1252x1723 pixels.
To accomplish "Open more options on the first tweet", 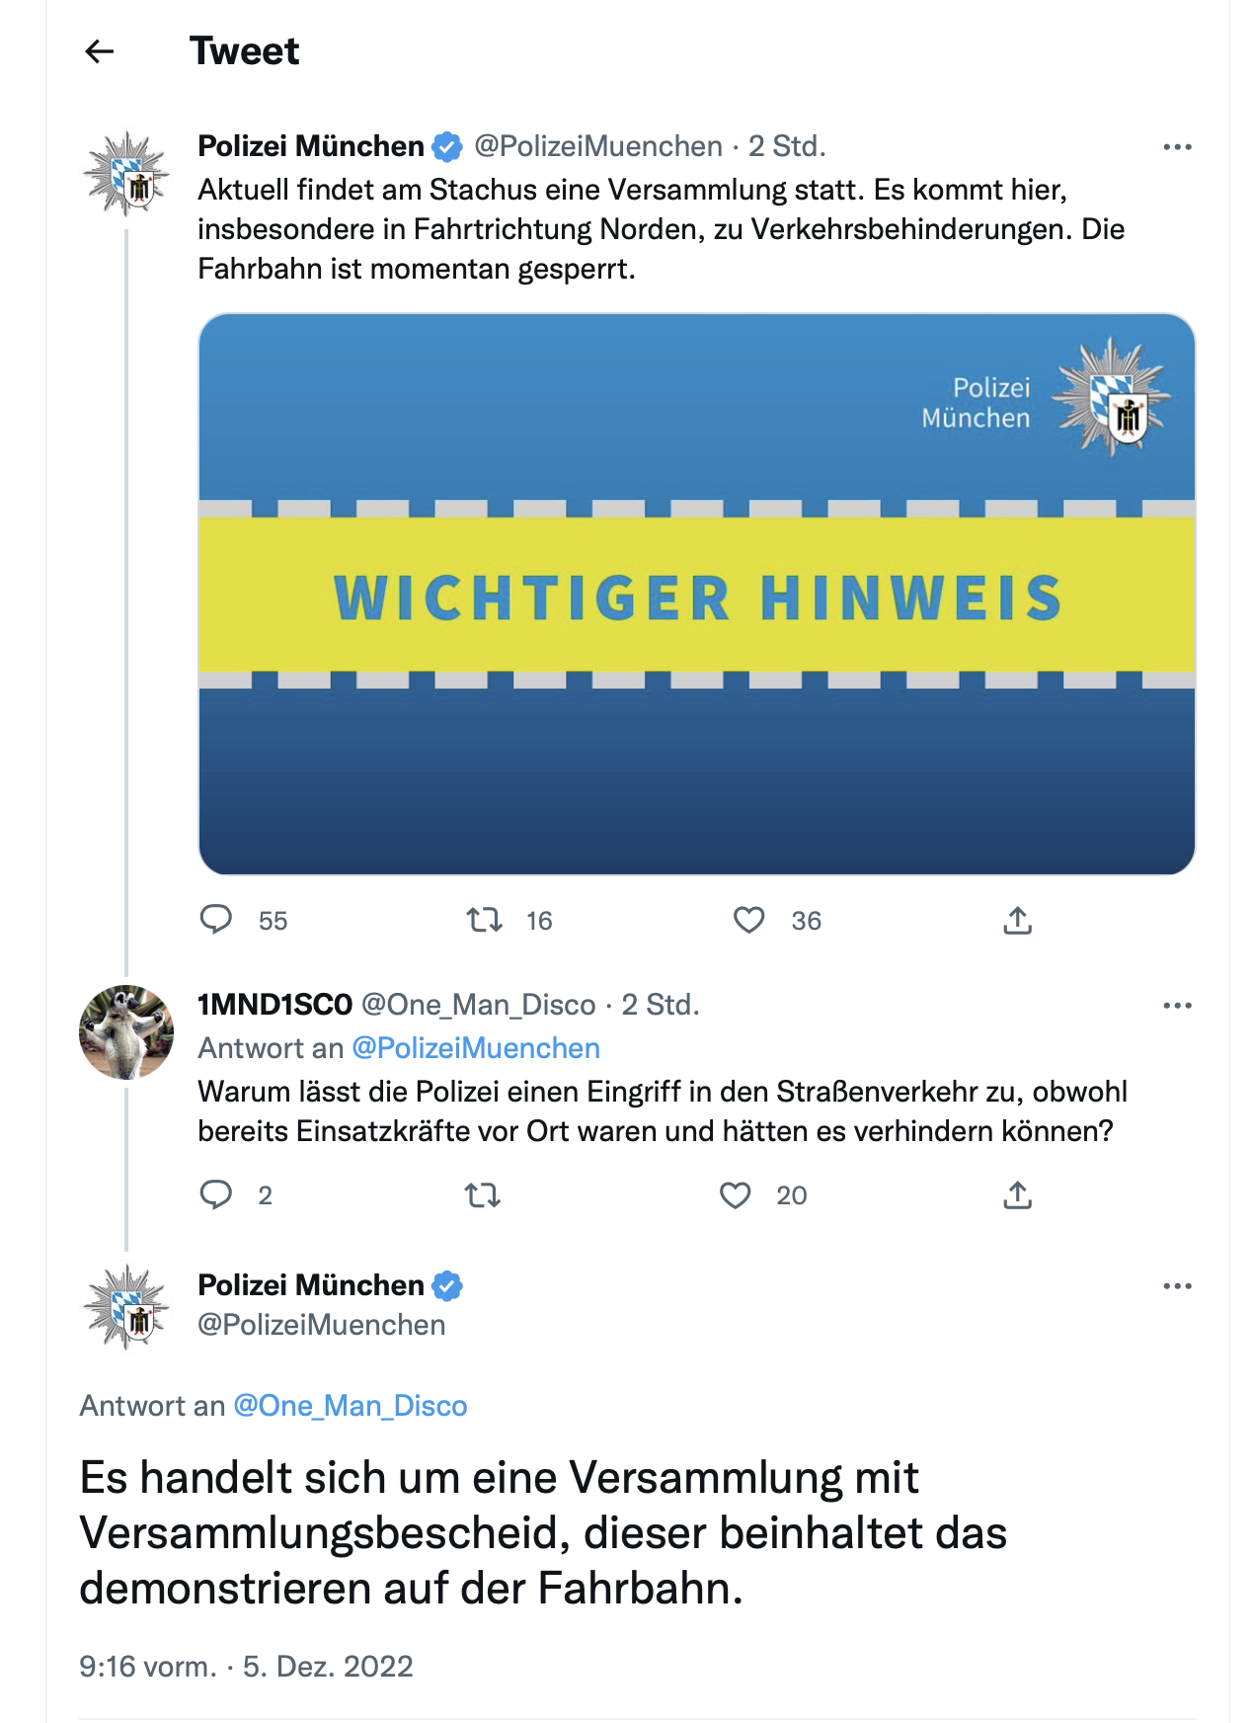I will pyautogui.click(x=1177, y=147).
